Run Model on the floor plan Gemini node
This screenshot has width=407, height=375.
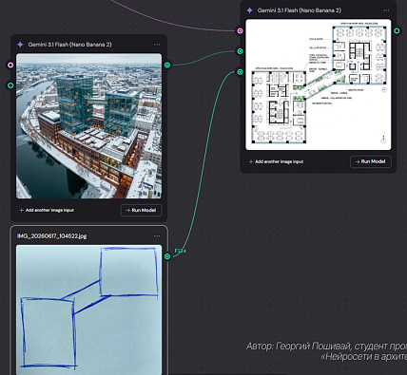[x=371, y=161]
